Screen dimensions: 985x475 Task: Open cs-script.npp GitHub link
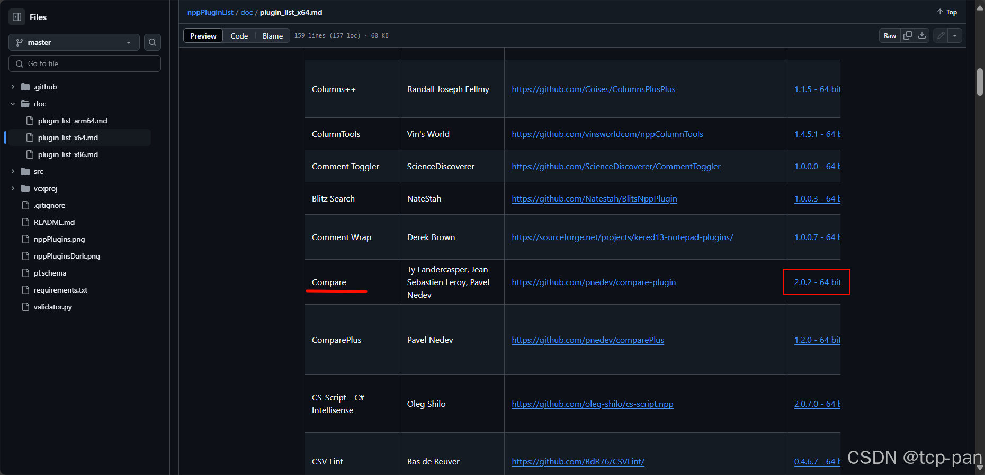click(593, 404)
